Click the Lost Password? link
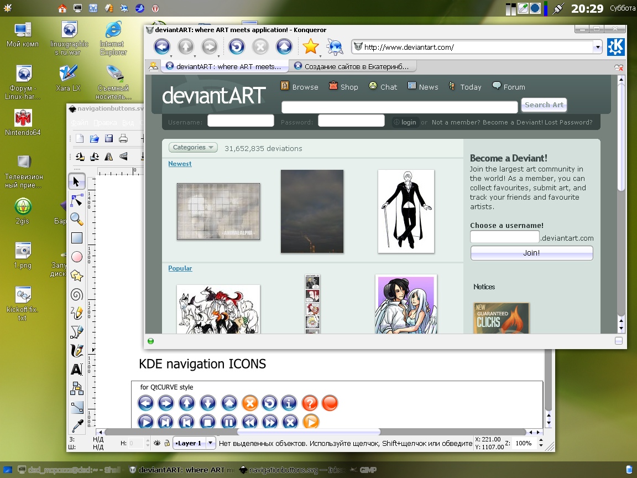The image size is (637, 478). tap(568, 122)
